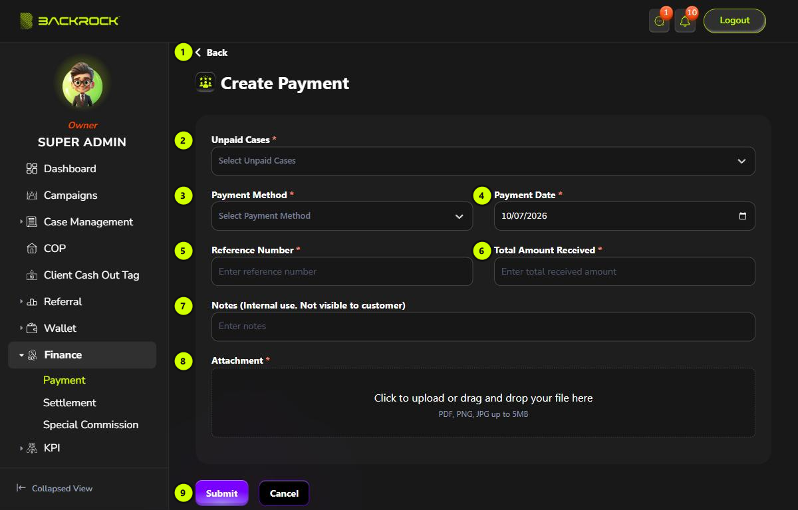Click the Payment Date field
798x510 pixels.
tap(624, 216)
